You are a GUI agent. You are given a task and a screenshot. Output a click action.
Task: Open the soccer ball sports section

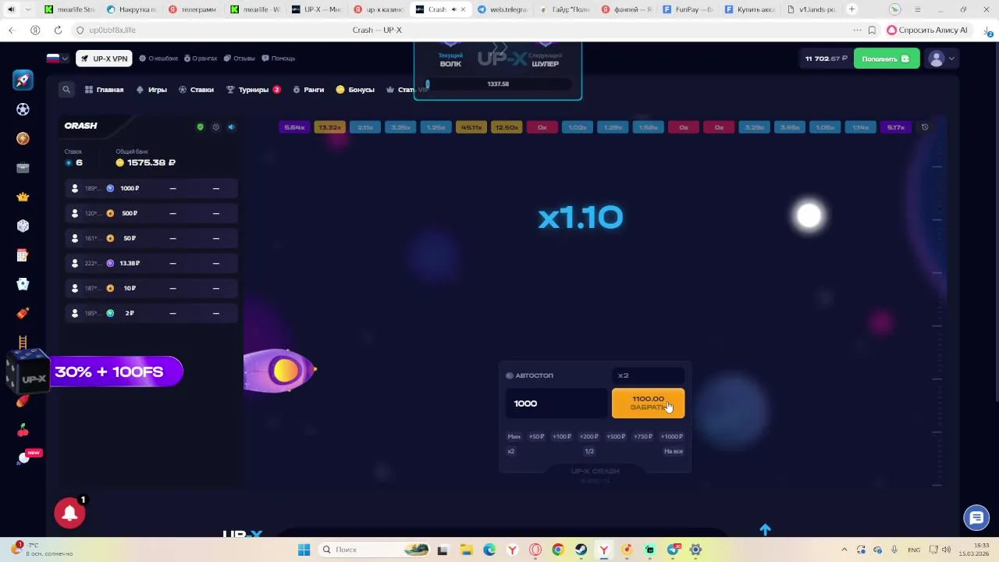23,109
